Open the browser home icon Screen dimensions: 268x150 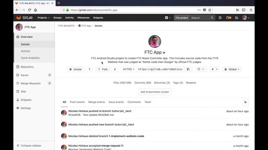pos(35,10)
